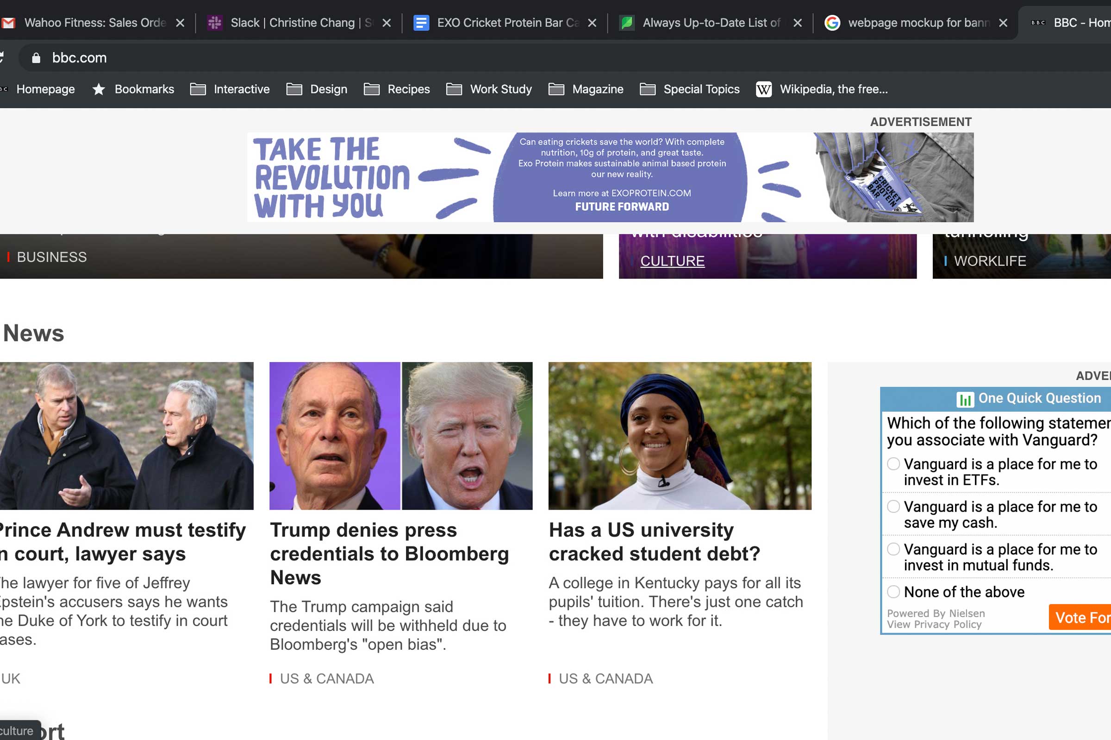
Task: Click the Slack icon on the Christine Chang tab
Action: tap(215, 23)
